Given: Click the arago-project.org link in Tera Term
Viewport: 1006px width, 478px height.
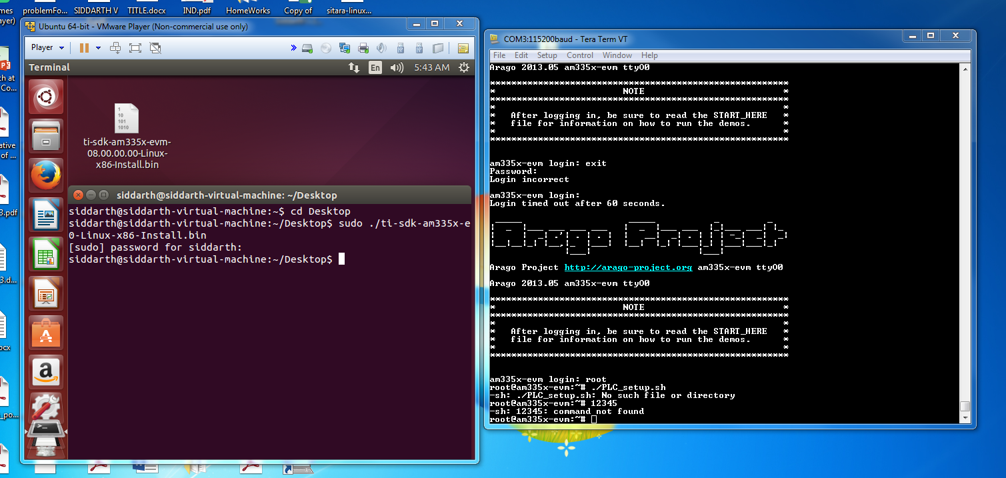Looking at the screenshot, I should click(628, 267).
